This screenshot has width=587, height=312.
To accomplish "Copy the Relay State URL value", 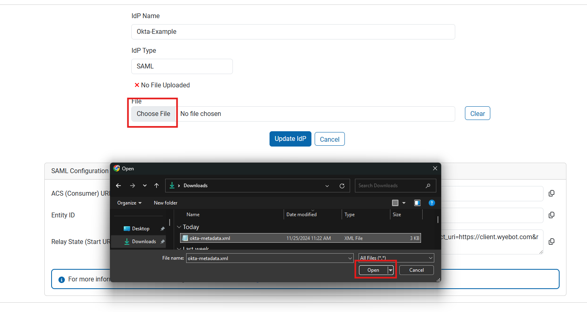I will [552, 241].
